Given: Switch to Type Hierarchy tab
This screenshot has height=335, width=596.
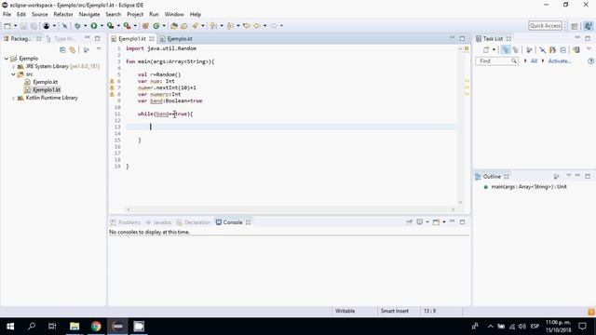Looking at the screenshot, I should (61, 39).
